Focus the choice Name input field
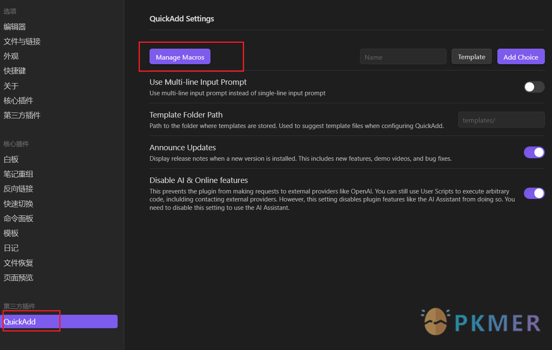 403,57
